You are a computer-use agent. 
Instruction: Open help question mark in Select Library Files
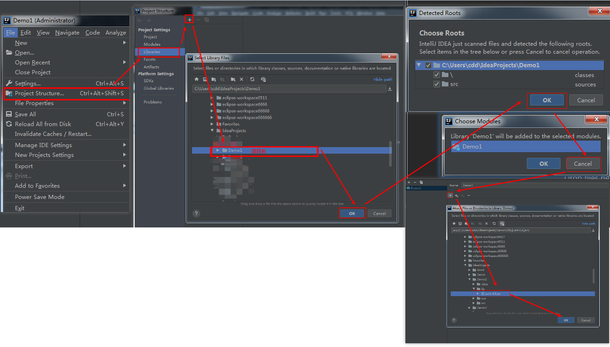[x=196, y=213]
